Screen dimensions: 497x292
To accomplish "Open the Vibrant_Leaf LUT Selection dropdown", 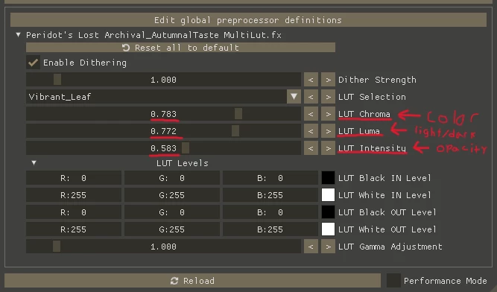I will tap(294, 97).
